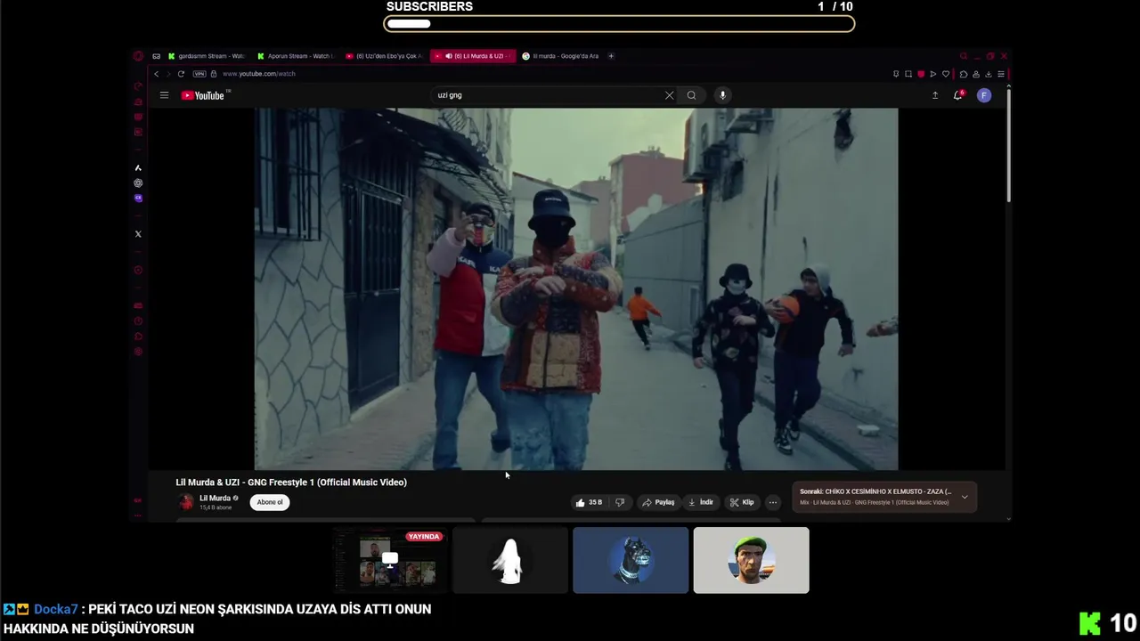Open browser downloads via the arrow icon
The width and height of the screenshot is (1140, 641).
(x=989, y=74)
